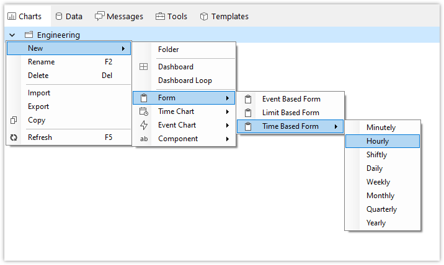Click the Refresh arrows icon
This screenshot has width=444, height=265.
pyautogui.click(x=14, y=137)
